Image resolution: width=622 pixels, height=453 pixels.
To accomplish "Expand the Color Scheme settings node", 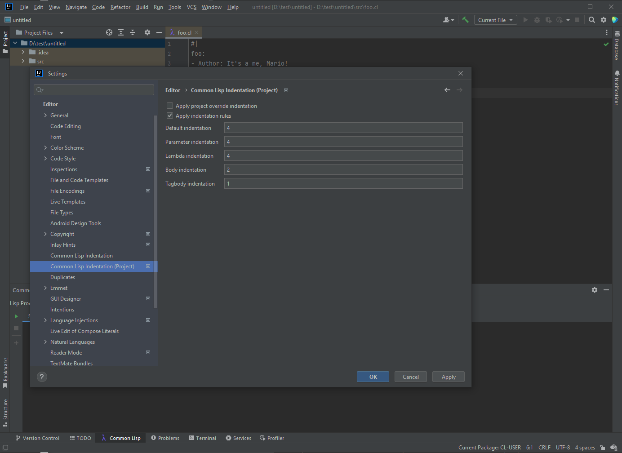I will (x=45, y=148).
